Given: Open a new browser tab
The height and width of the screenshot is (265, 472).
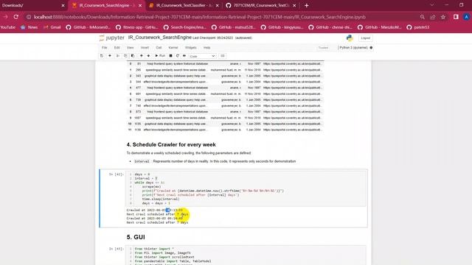Looking at the screenshot, I should 307,5.
